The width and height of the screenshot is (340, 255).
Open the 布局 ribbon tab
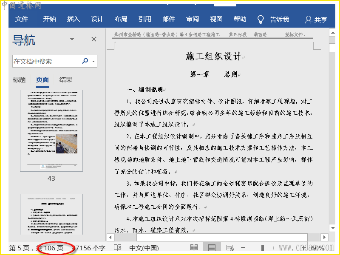click(x=121, y=19)
